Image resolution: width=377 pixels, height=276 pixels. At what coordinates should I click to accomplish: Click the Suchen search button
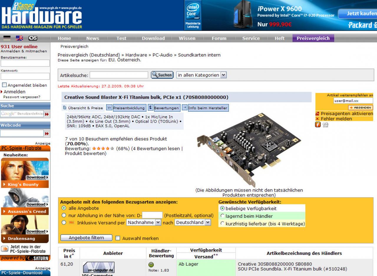(162, 75)
